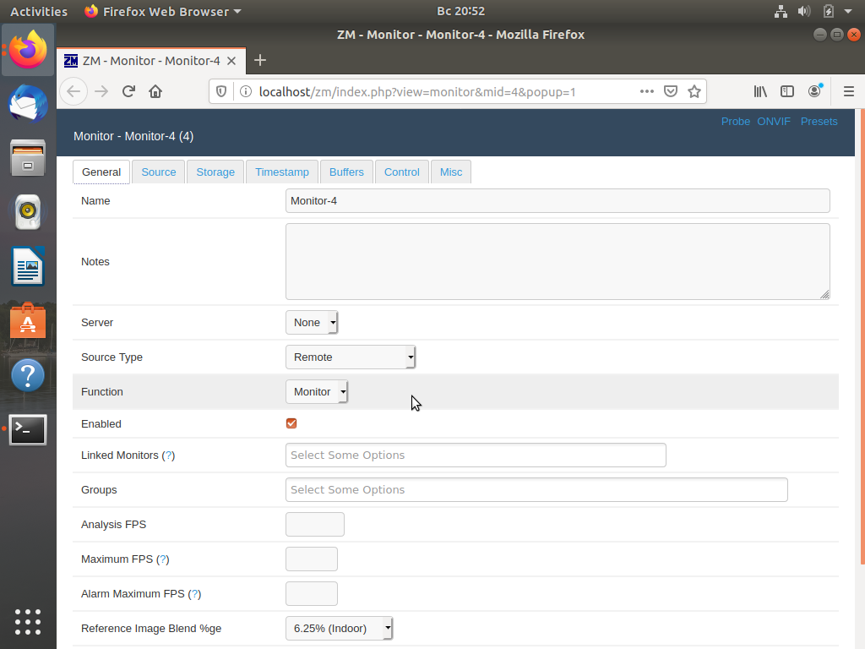Go to Firefox home page icon
Viewport: 865px width, 649px height.
point(155,91)
